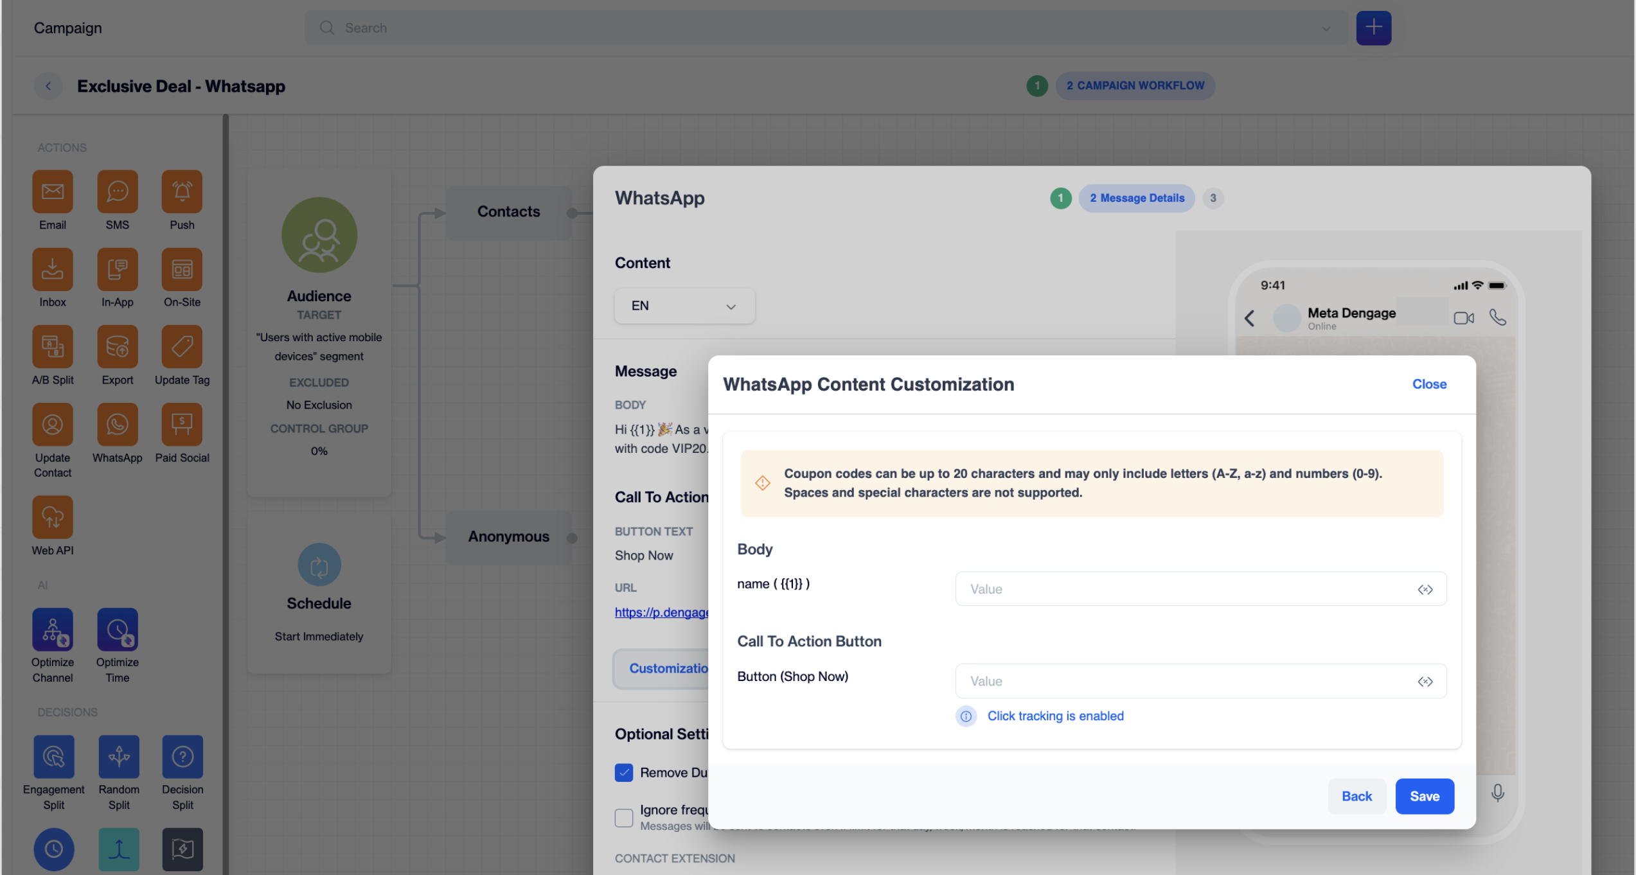1636x875 pixels.
Task: Click the name value input field
Action: pos(1200,589)
